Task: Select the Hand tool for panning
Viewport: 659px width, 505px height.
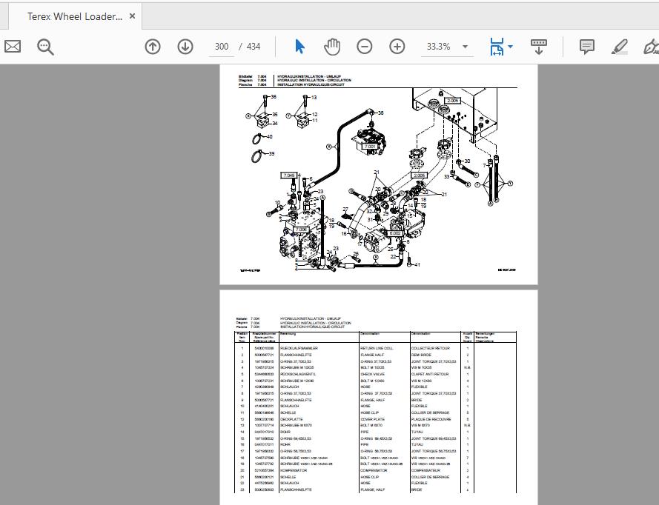Action: click(332, 46)
